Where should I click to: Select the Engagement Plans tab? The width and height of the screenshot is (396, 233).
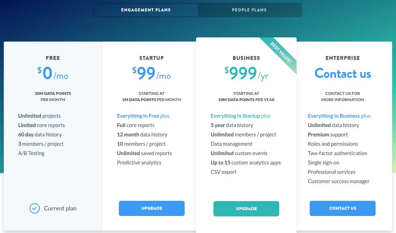[146, 10]
